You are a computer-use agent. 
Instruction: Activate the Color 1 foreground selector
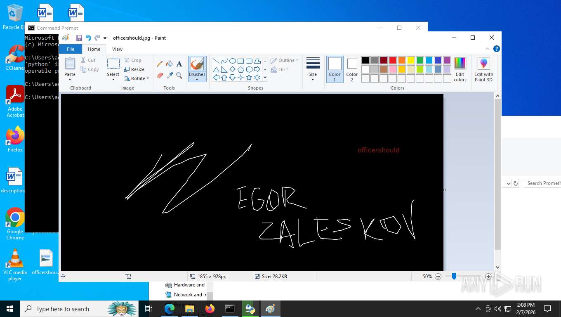point(335,69)
